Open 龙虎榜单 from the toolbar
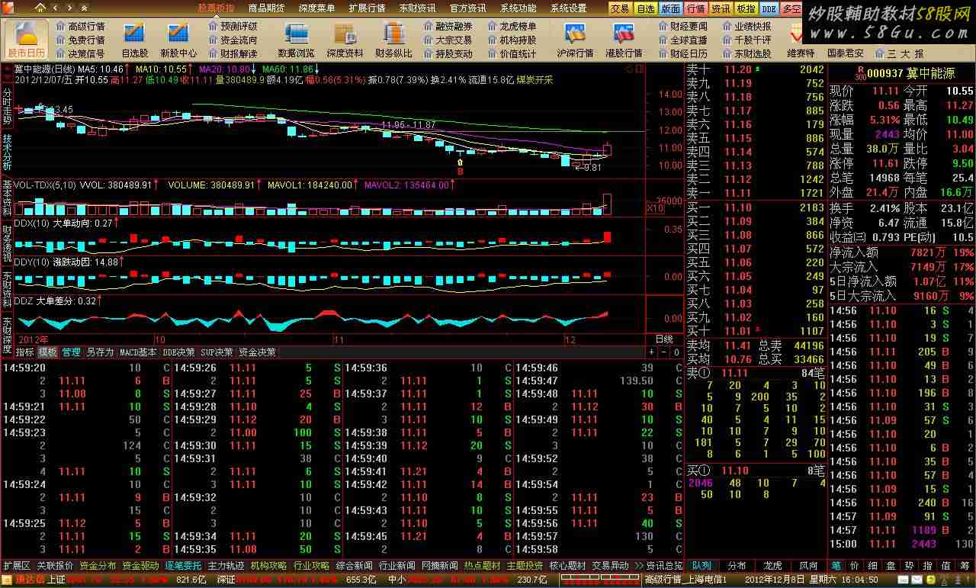This screenshot has height=588, width=976. (512, 26)
